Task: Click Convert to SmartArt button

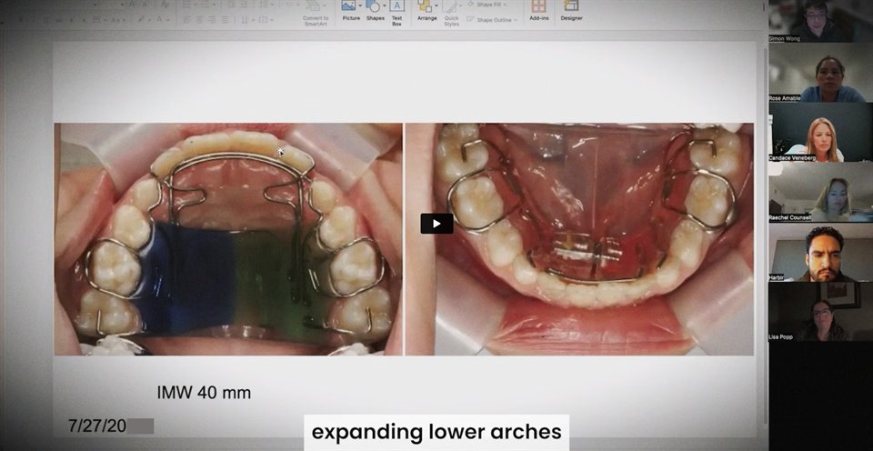Action: [x=316, y=13]
